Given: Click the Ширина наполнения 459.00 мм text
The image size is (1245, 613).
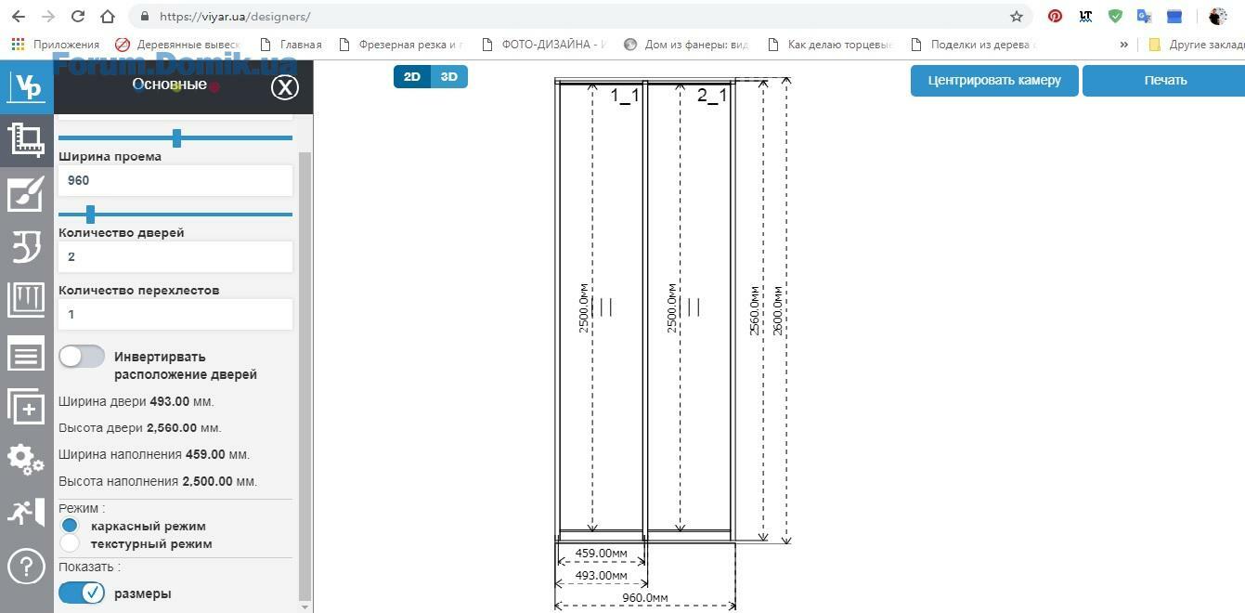Looking at the screenshot, I should click(154, 455).
